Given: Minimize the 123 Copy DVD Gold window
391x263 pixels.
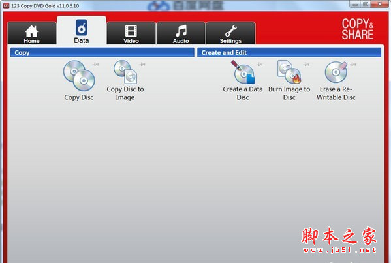Looking at the screenshot, I should click(x=355, y=4).
